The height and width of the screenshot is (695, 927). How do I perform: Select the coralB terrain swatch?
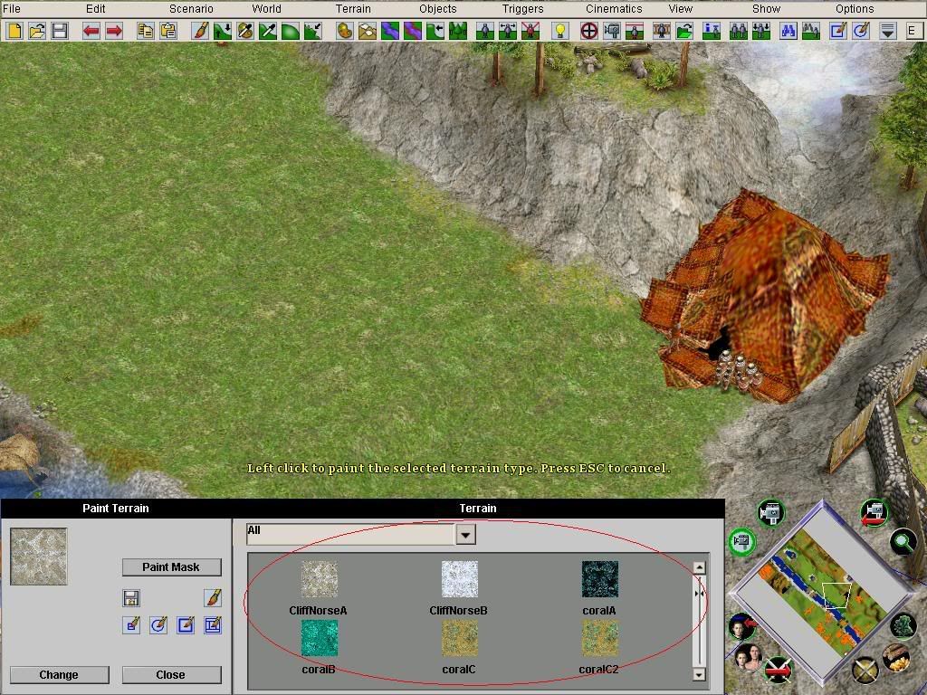320,639
